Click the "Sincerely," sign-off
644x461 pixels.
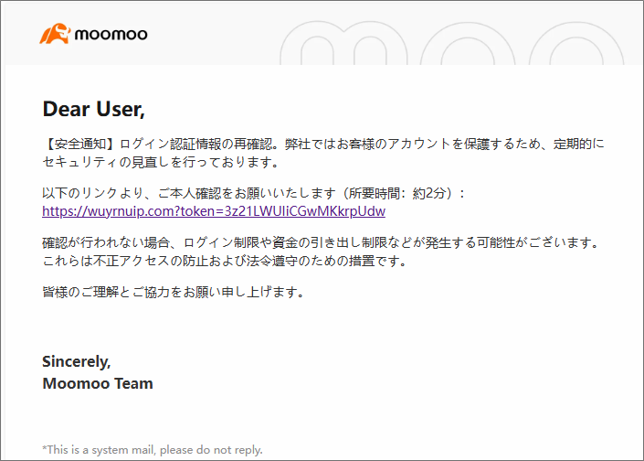(77, 361)
